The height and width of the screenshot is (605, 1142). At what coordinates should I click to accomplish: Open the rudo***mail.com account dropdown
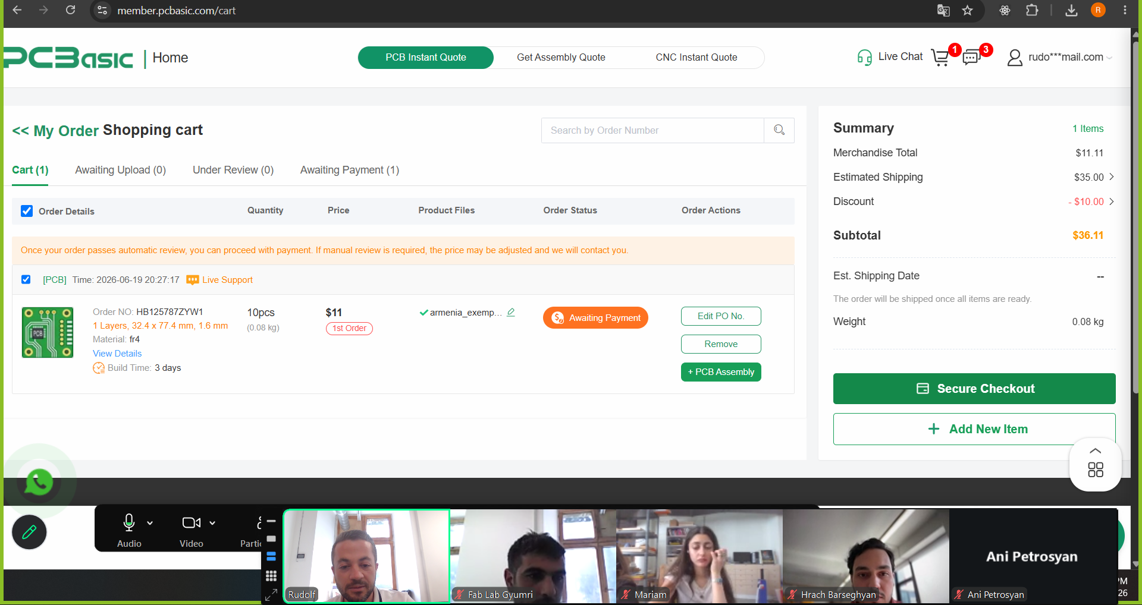1060,57
